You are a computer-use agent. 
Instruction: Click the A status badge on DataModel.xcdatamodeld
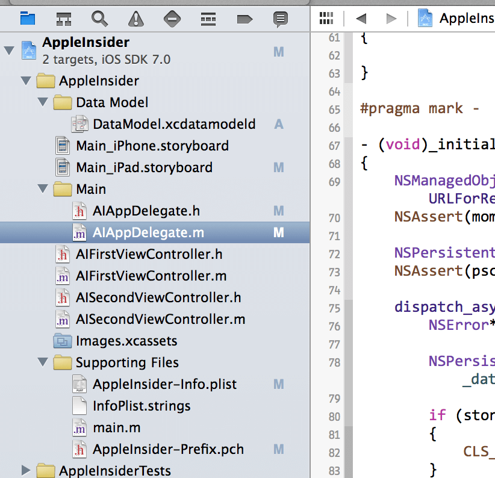pos(278,124)
